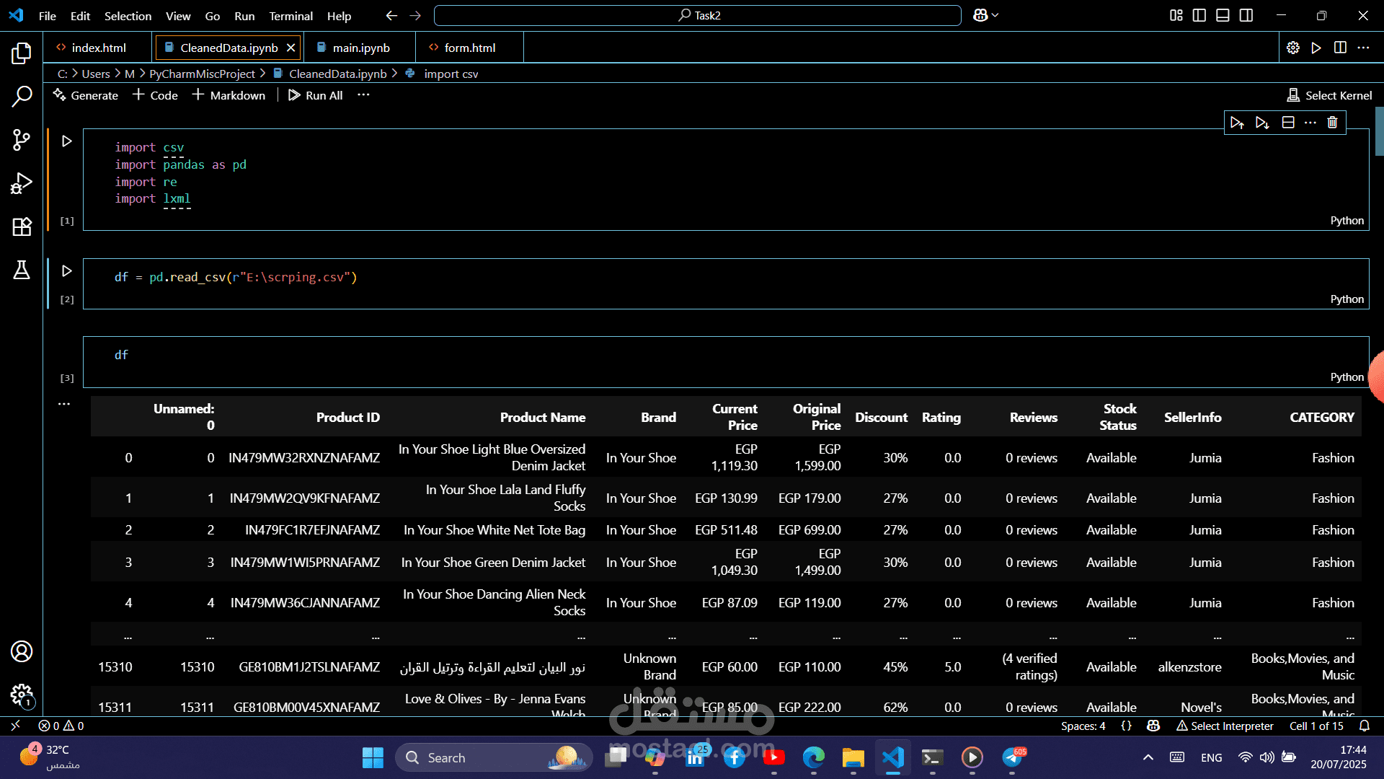Run the import csv cell
The height and width of the screenshot is (779, 1384).
pos(67,141)
